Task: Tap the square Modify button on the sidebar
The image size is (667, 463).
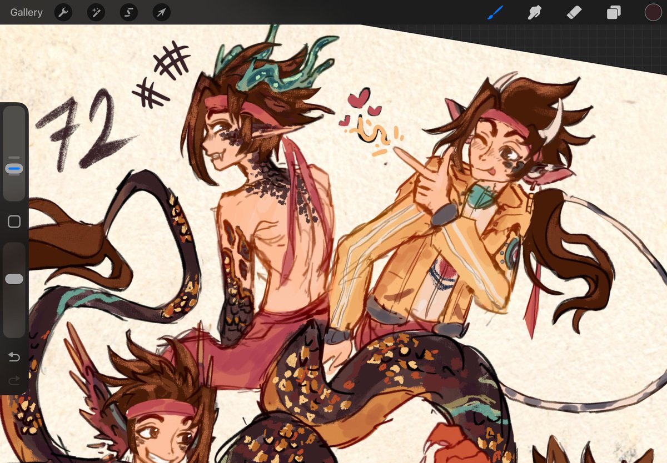Action: [x=14, y=222]
